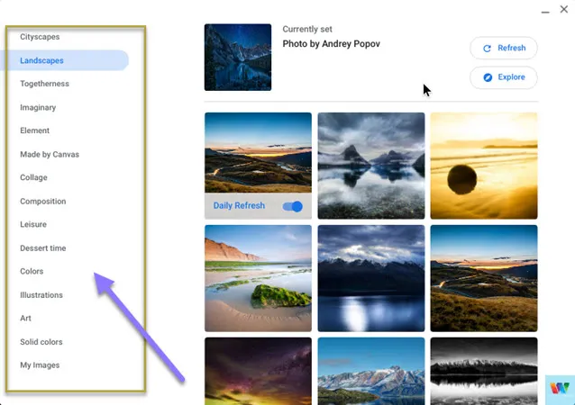Open My Images category
575x405 pixels.
pos(40,365)
